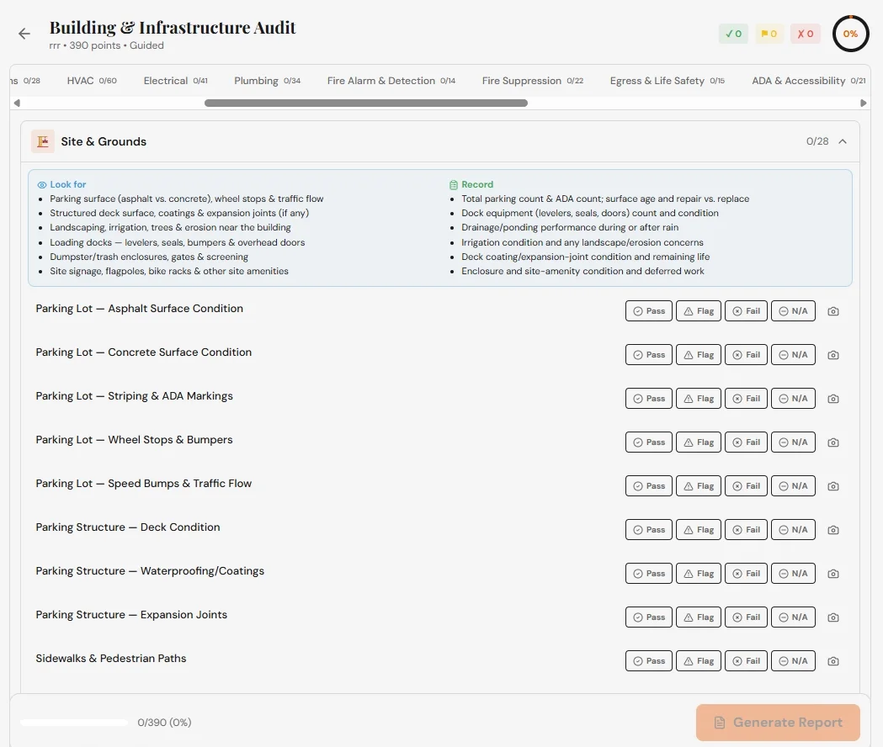The height and width of the screenshot is (747, 883).
Task: Click the red failed count badge
Action: point(806,34)
